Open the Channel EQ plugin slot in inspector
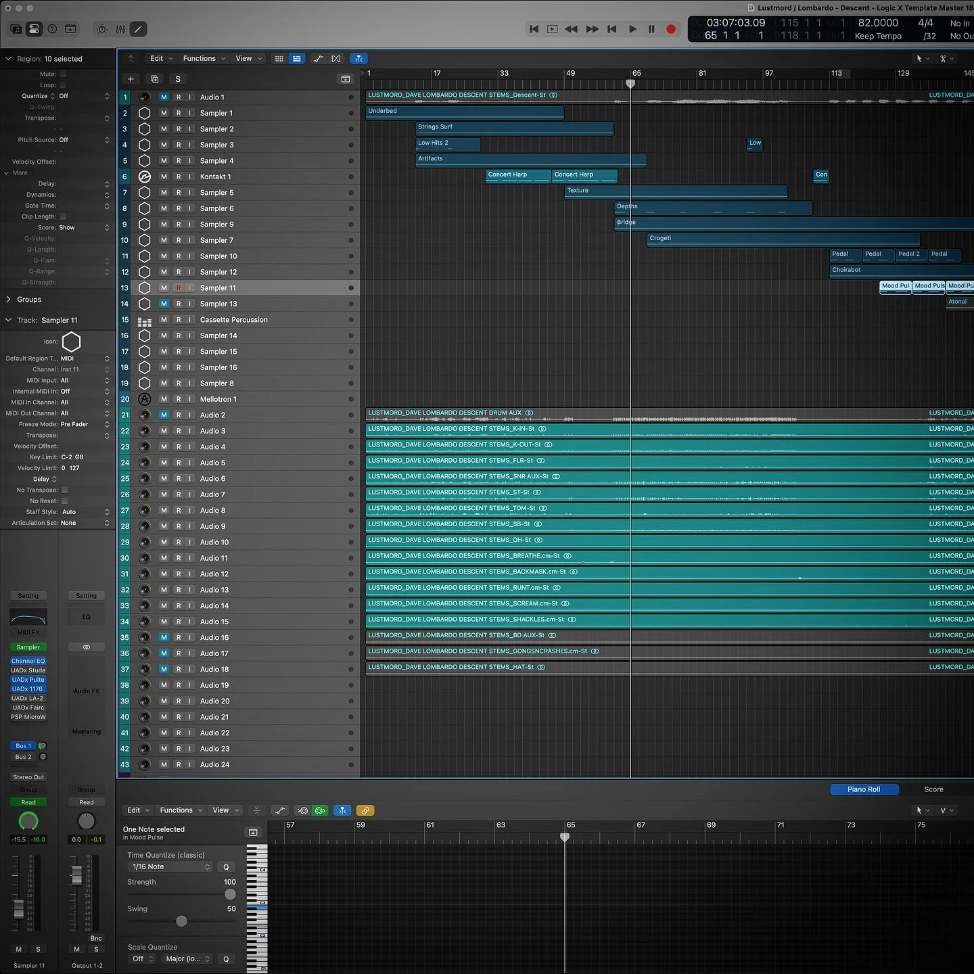 pos(28,661)
